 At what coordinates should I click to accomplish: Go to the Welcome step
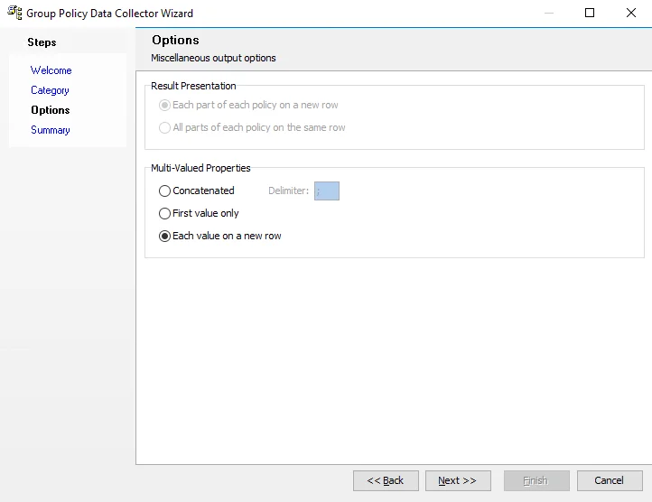coord(51,70)
